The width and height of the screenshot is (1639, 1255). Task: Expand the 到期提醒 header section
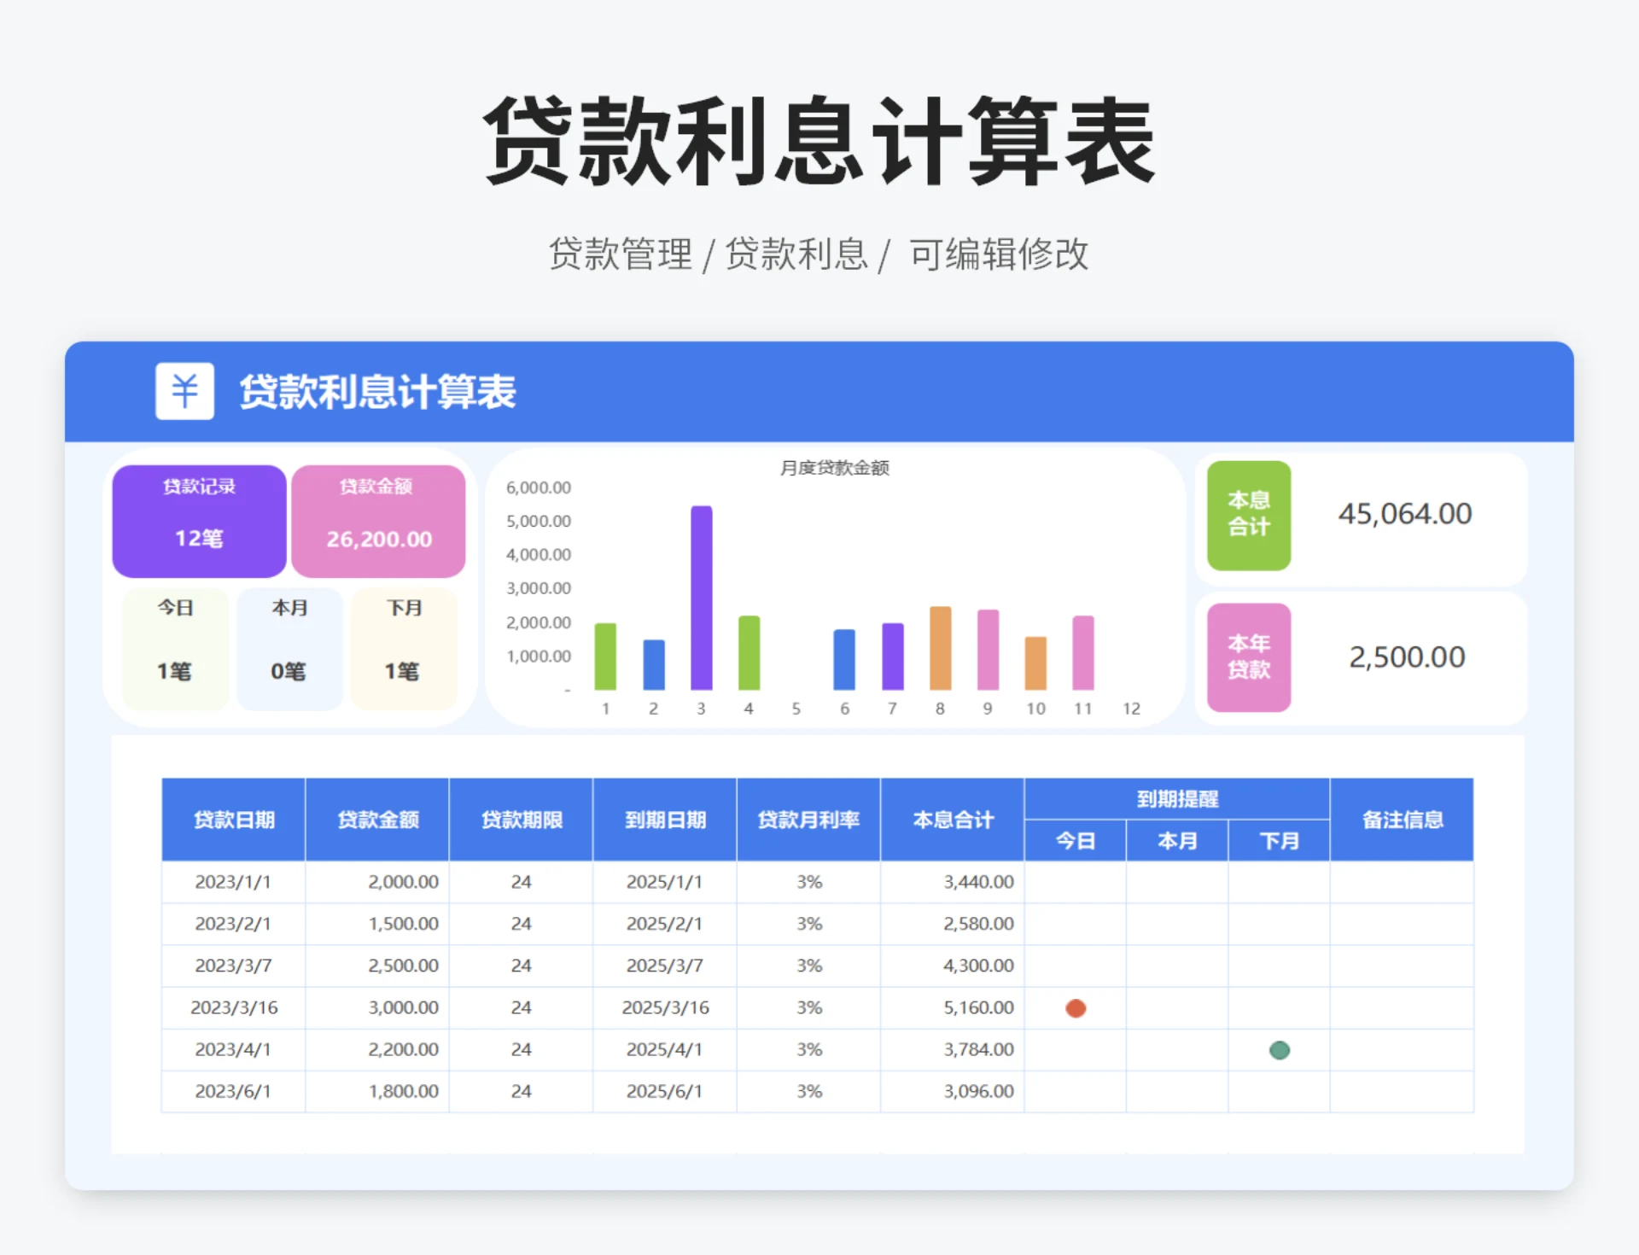(x=1176, y=798)
